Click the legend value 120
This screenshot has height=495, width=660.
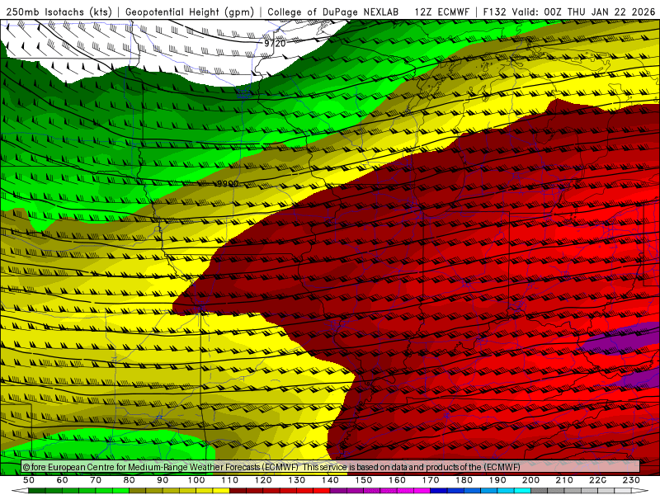[263, 480]
